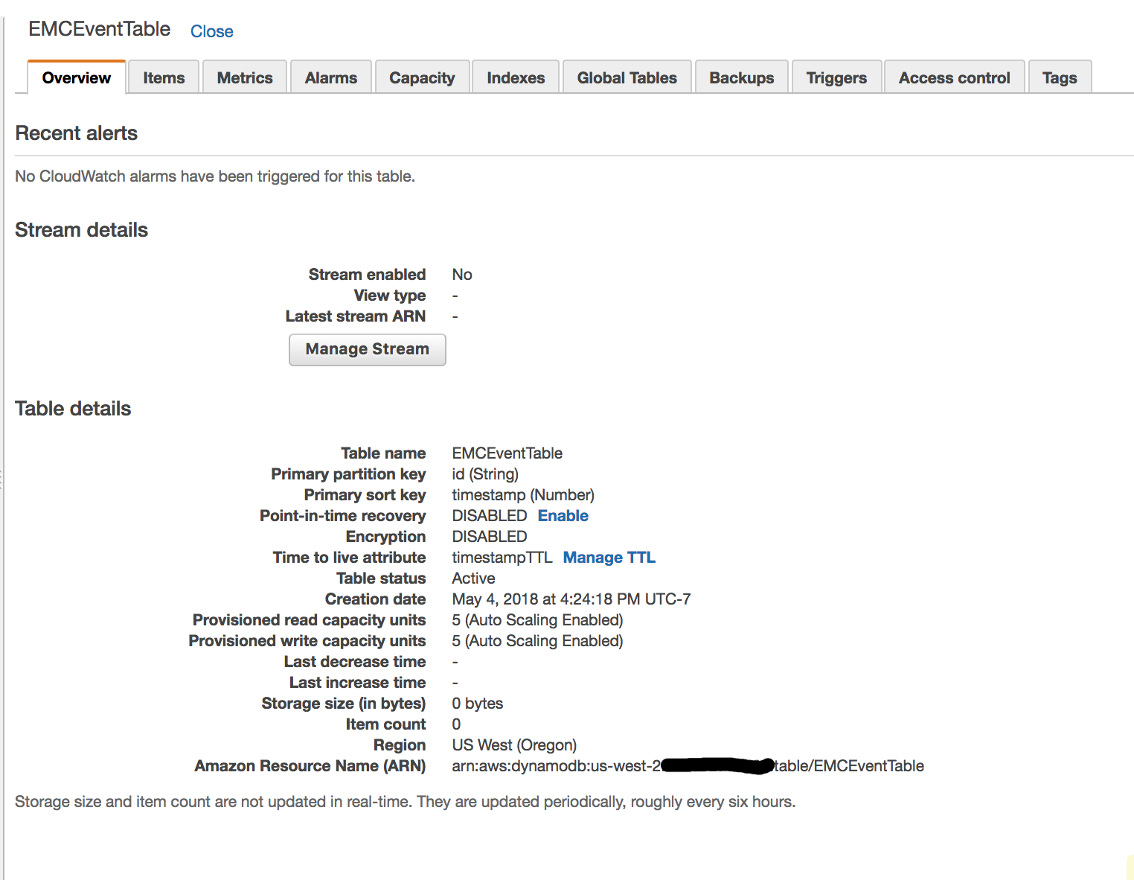Open the Access control tab
Screen dimensions: 1134x880
click(955, 77)
